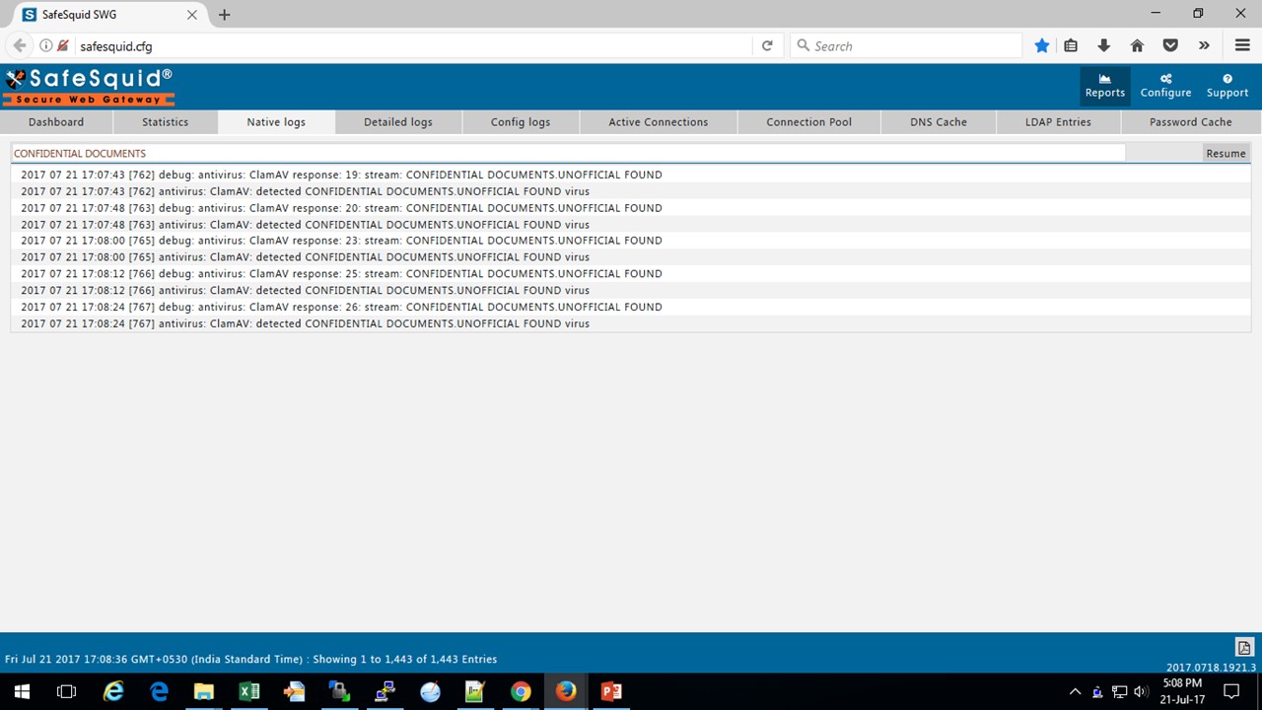The image size is (1262, 710).
Task: Open the Configure section
Action: click(x=1165, y=86)
